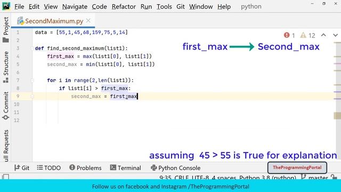Open the Commit tool window

[6, 106]
